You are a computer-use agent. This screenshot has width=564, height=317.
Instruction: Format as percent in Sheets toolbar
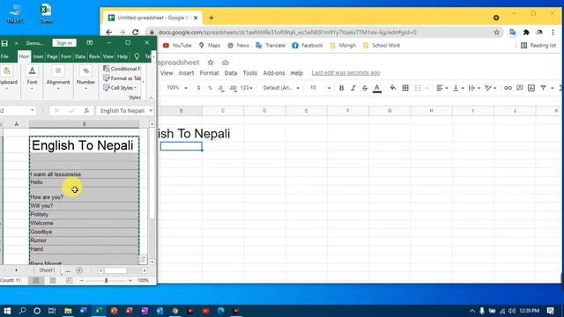coord(210,88)
